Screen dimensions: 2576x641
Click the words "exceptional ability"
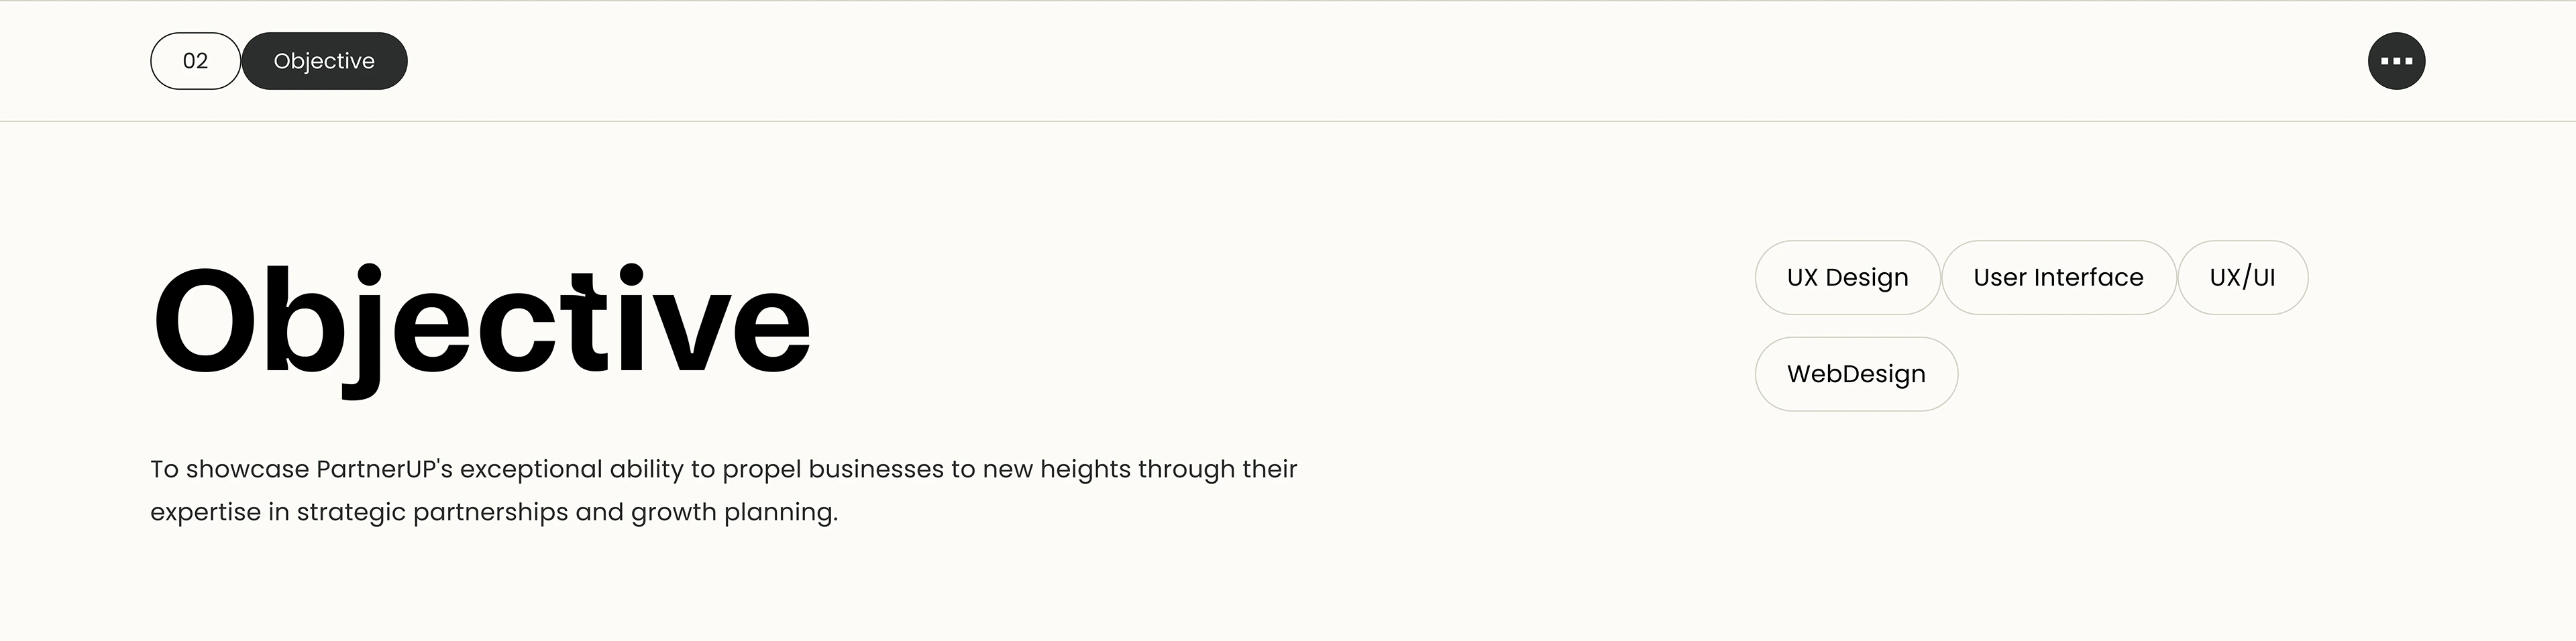point(571,469)
